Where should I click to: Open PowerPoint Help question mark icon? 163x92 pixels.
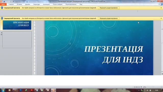tap(162, 4)
